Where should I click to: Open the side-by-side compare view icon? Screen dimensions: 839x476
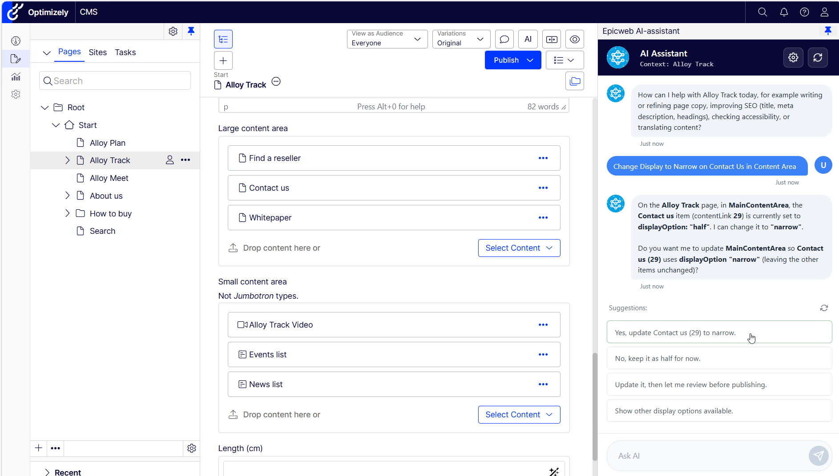551,39
